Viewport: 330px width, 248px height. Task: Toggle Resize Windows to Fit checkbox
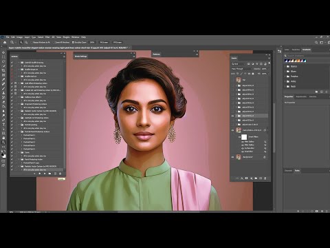32,42
